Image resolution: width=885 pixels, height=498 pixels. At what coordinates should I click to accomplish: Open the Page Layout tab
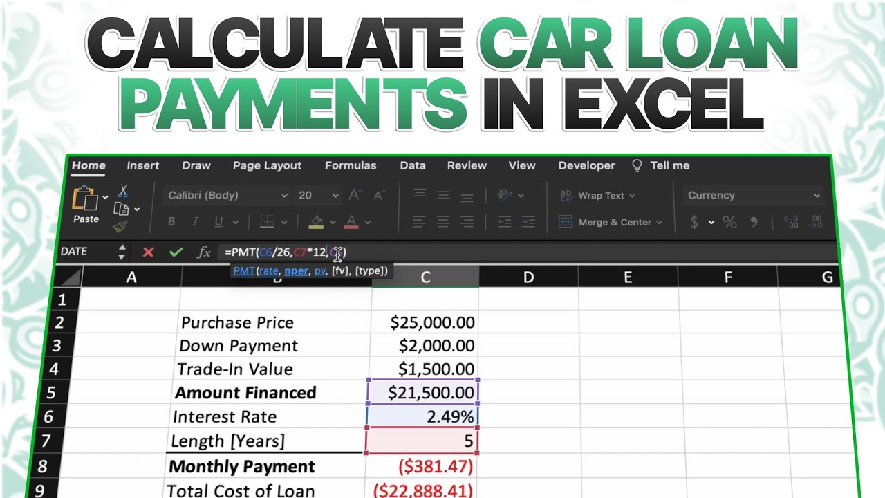pos(267,165)
